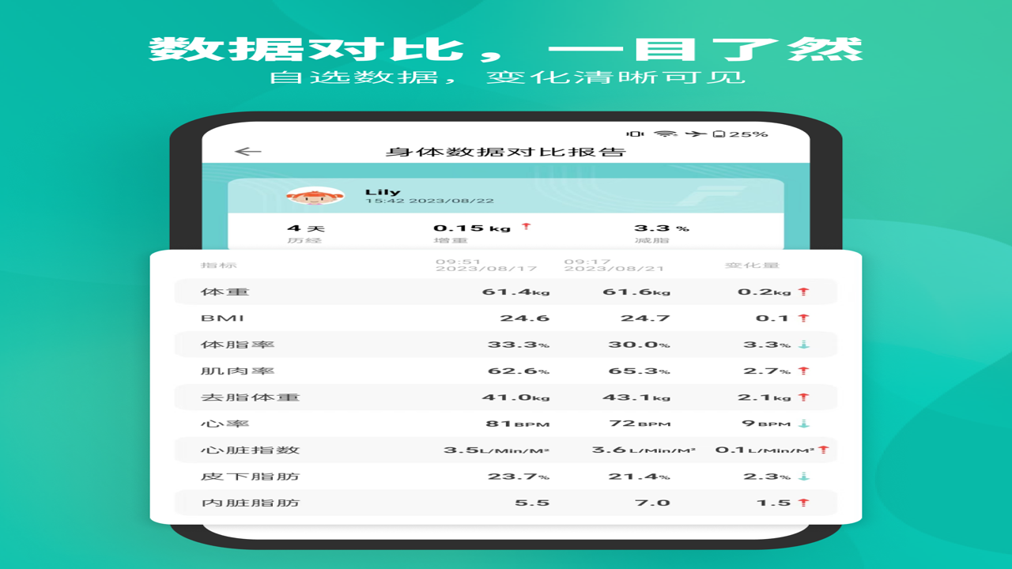This screenshot has width=1012, height=569.
Task: Tap the 41.0kg lean mass value
Action: click(x=515, y=397)
